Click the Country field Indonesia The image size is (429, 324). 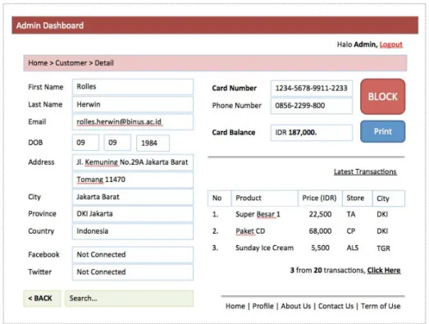point(133,231)
